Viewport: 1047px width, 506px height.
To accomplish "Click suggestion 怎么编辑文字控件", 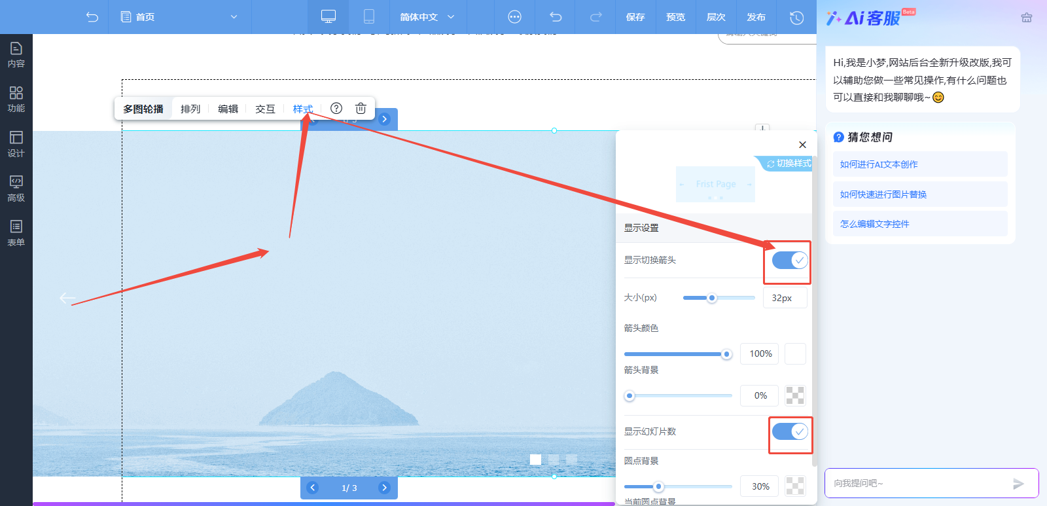I will coord(920,224).
